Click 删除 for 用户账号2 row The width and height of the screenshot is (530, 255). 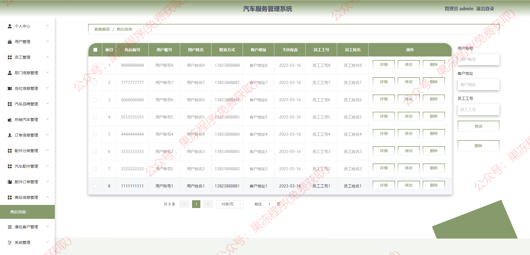coord(434,168)
